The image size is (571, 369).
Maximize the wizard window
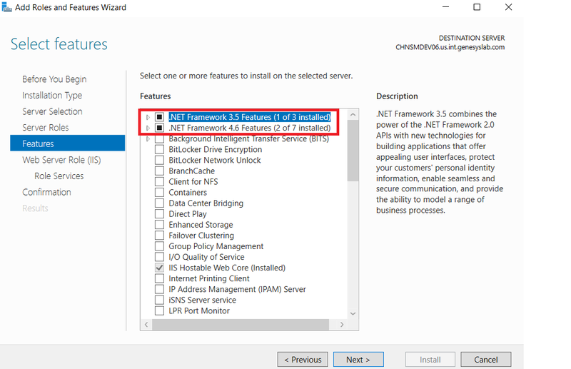(x=477, y=7)
